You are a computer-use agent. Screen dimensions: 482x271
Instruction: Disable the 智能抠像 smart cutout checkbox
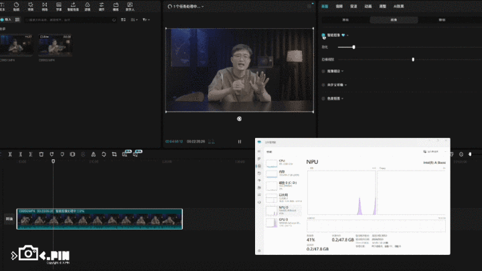(x=324, y=35)
